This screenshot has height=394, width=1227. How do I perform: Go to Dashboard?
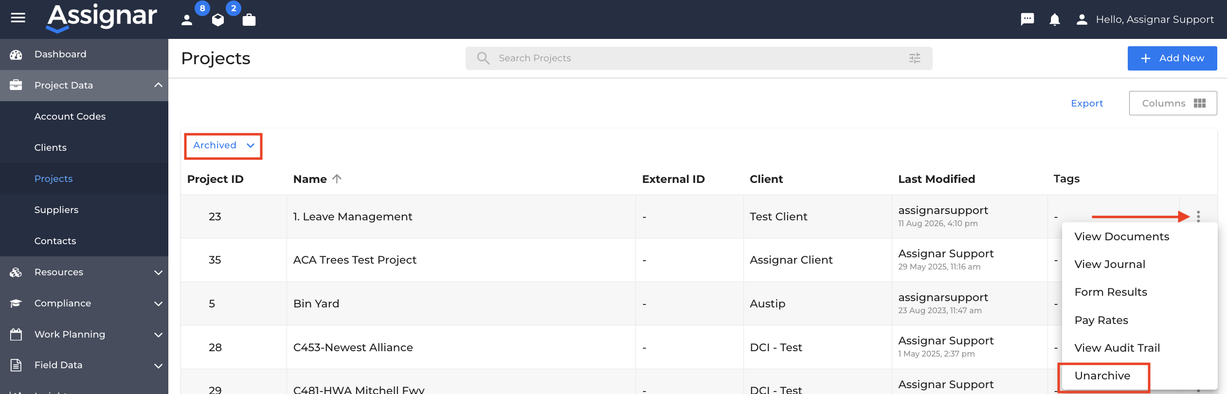pyautogui.click(x=60, y=54)
